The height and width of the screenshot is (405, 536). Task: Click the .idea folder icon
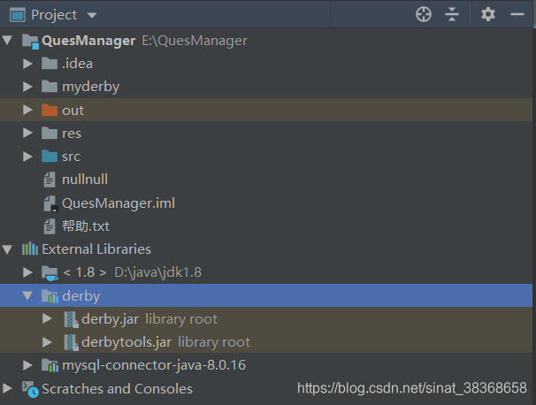[x=50, y=64]
